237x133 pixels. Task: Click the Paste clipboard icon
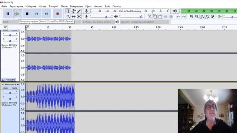[160, 16]
